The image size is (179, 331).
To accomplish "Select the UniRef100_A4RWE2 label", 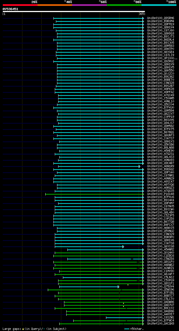I will [x=161, y=265].
